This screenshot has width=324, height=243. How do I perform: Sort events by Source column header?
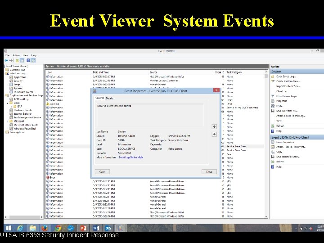153,72
